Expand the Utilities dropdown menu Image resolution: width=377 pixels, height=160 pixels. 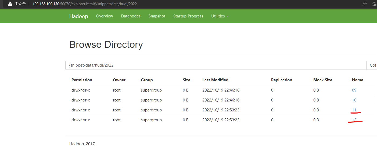(x=220, y=16)
